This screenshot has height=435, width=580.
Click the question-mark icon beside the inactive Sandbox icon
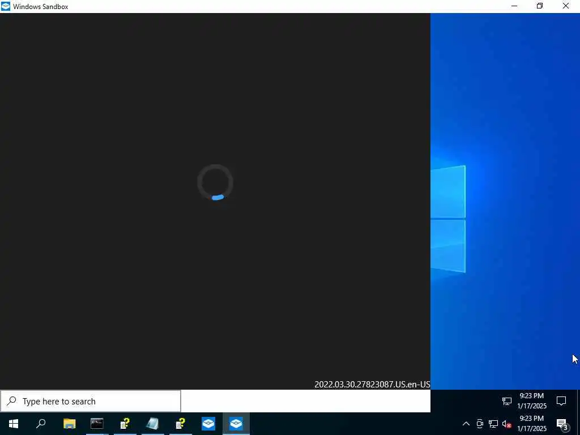click(x=181, y=424)
